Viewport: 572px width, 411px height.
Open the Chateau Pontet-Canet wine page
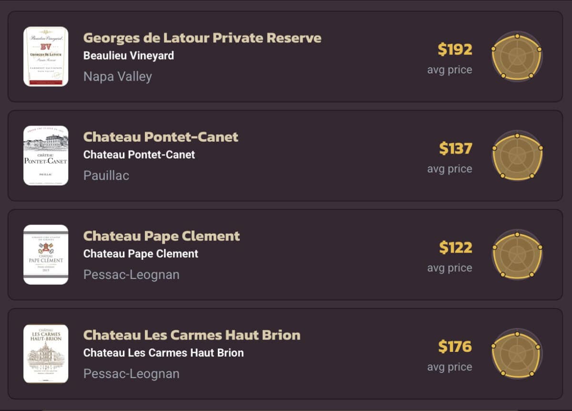point(160,137)
